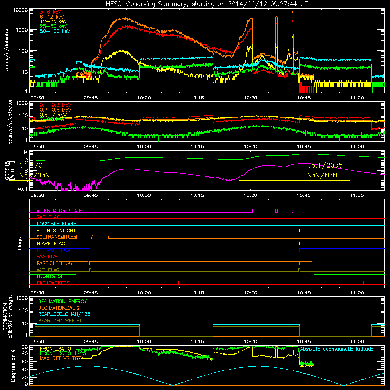Click the C1.4/0 flare annotation

coord(31,165)
